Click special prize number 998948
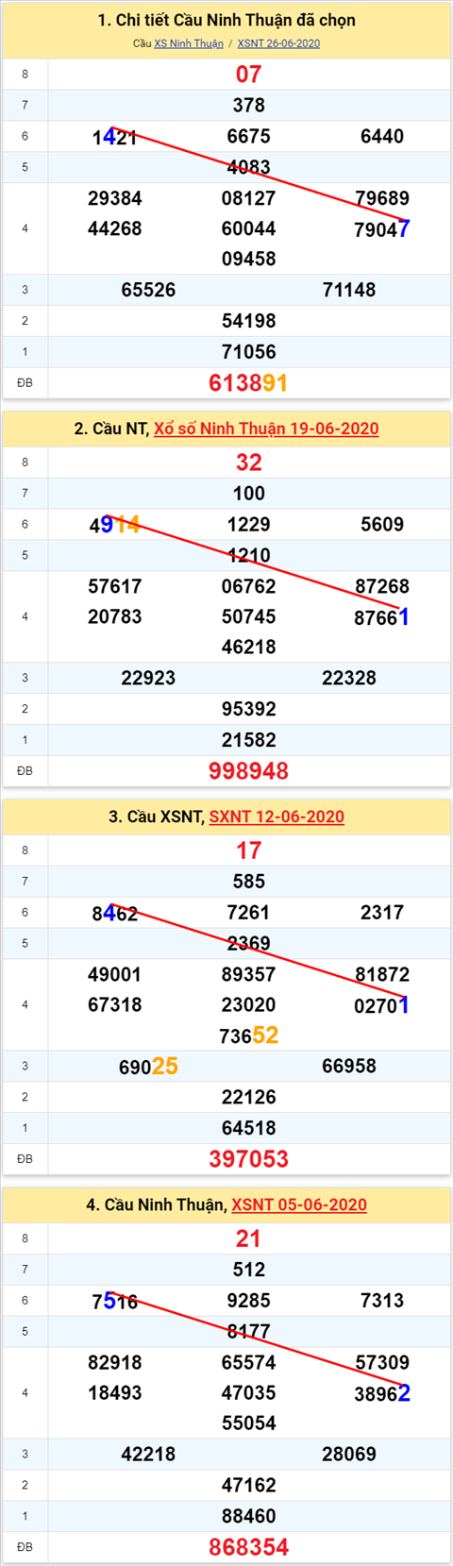Viewport: 453px width, 1566px height. [x=248, y=770]
